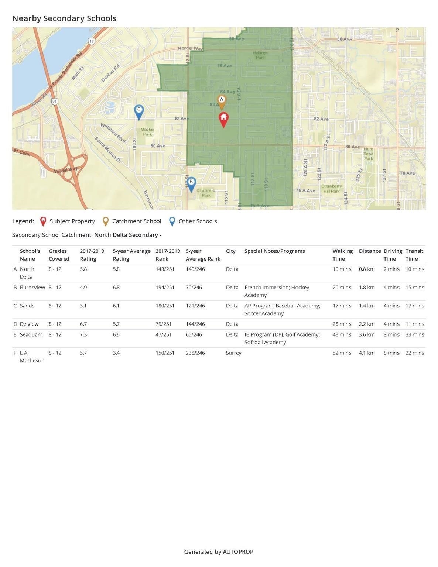Click the Generated by AUTOPROP footer text
Image resolution: width=438 pixels, height=567 pixels.
tap(219, 552)
